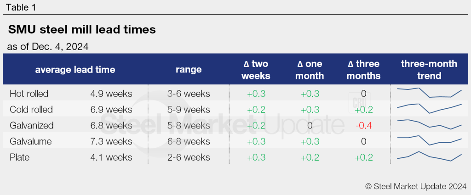Click the "Δ two weeks" column header
The image size is (471, 195).
(x=256, y=70)
